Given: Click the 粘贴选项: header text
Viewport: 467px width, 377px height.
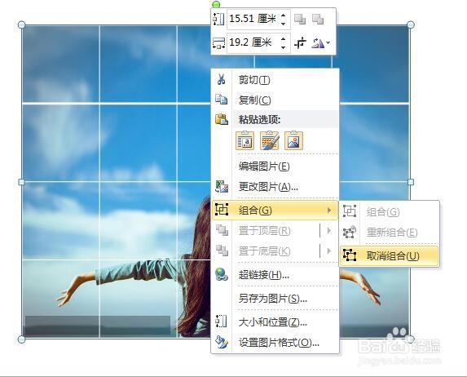Looking at the screenshot, I should 259,120.
